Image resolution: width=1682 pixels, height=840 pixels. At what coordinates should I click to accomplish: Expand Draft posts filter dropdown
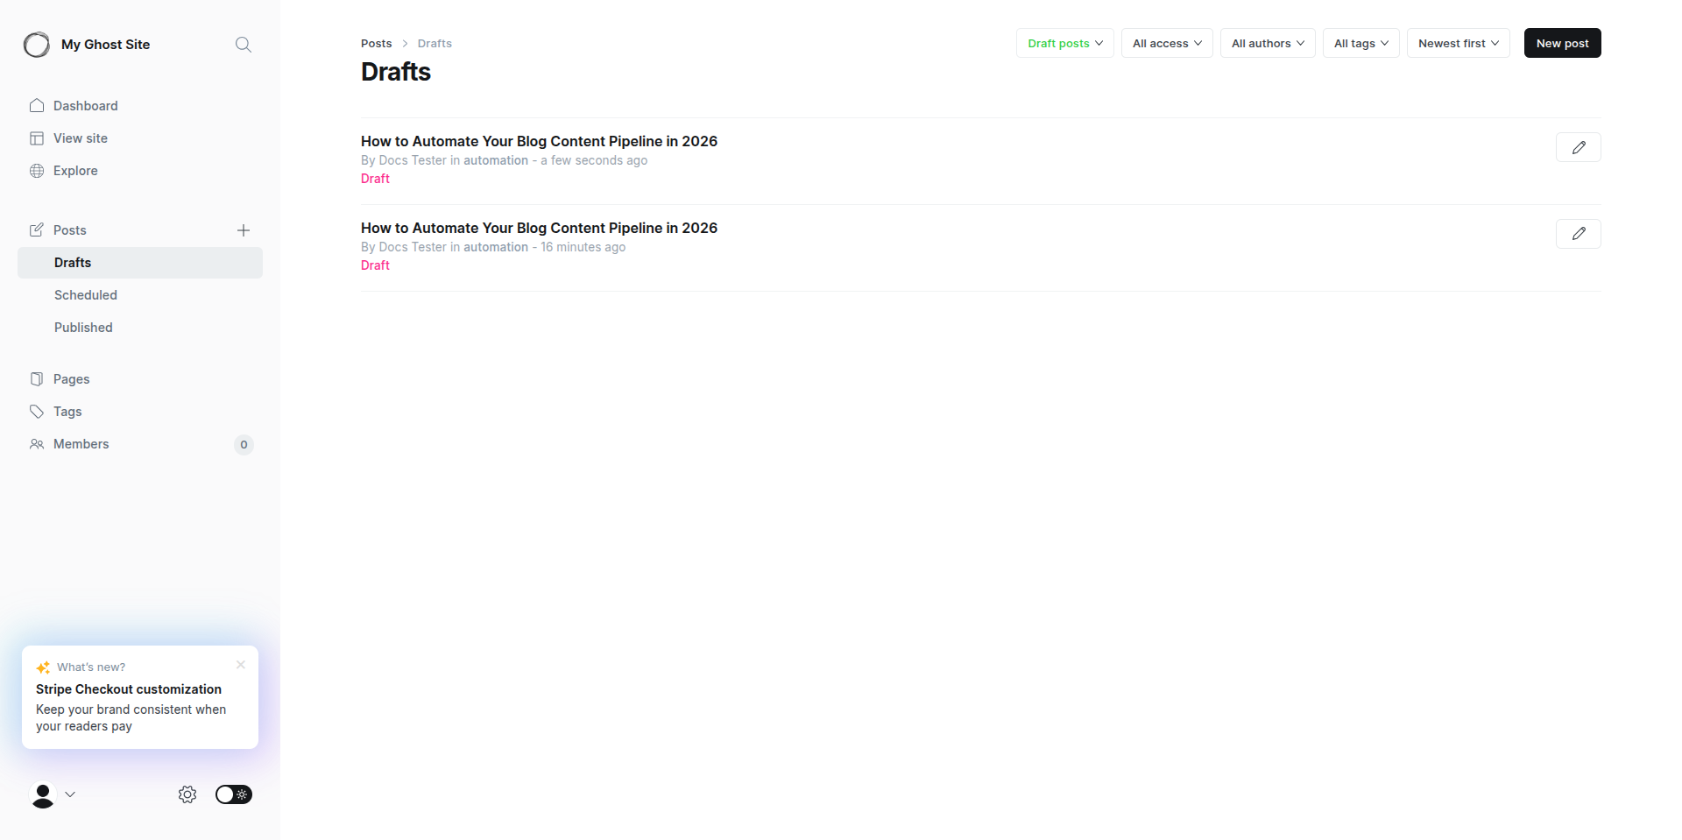coord(1065,43)
